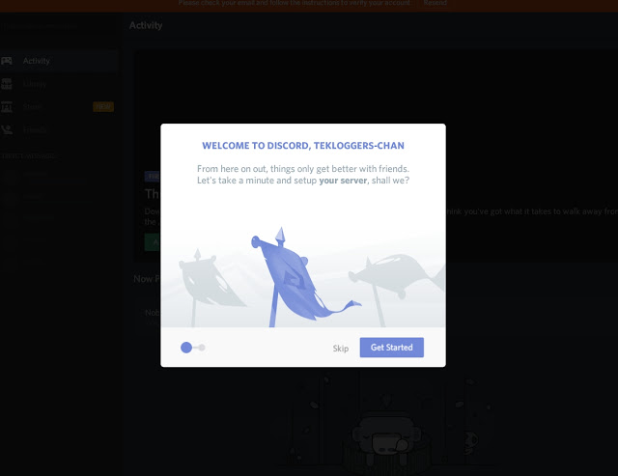The height and width of the screenshot is (476, 618).
Task: Click the Activity page header title
Action: click(146, 25)
